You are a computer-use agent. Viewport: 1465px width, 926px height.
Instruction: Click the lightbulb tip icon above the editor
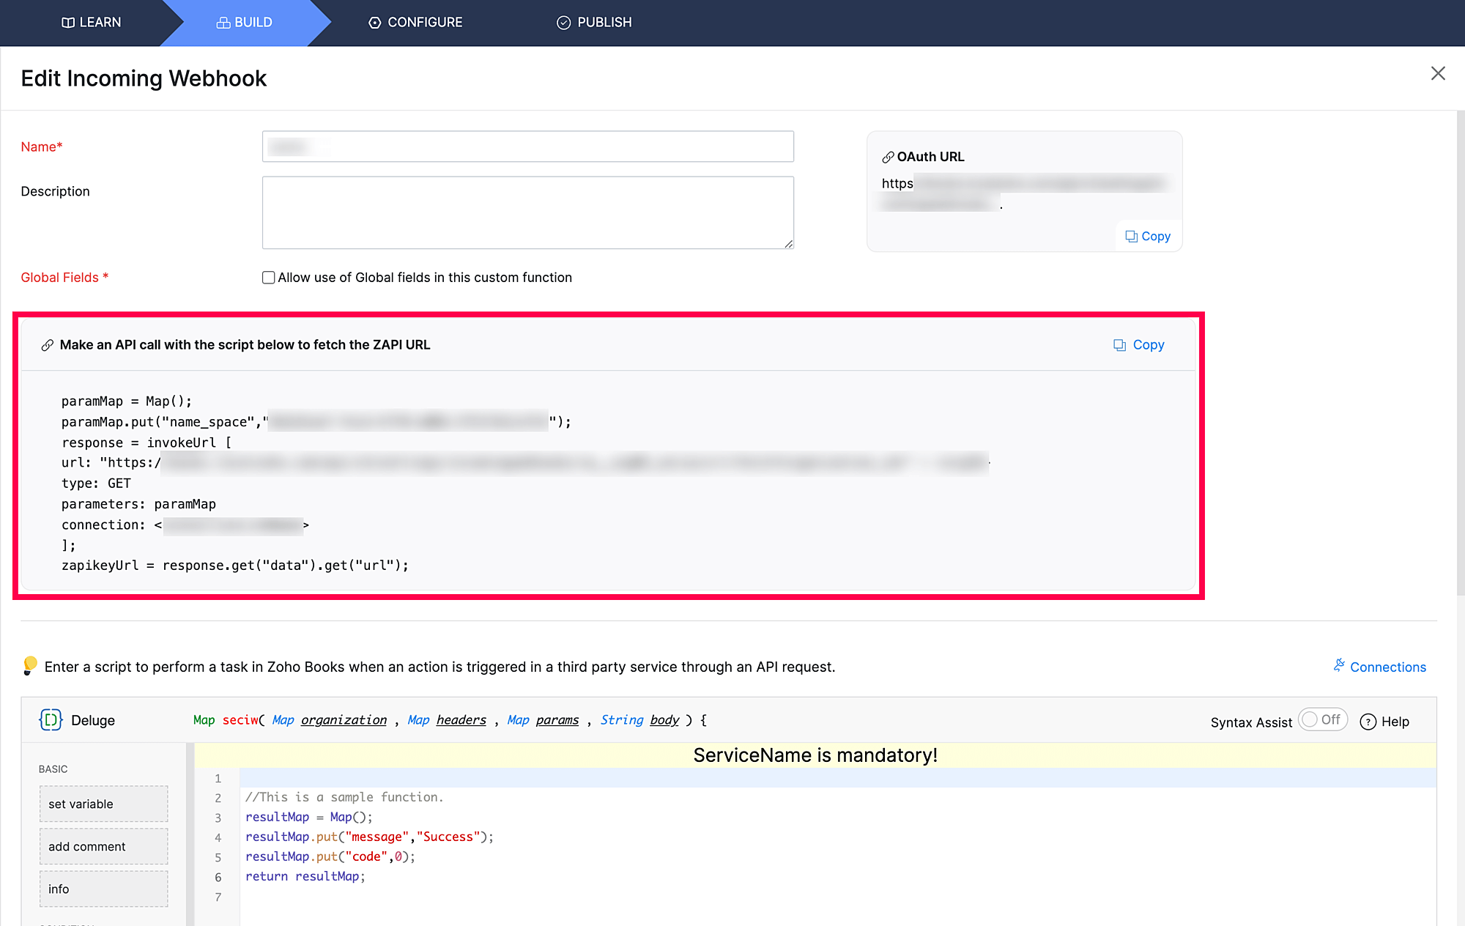coord(30,666)
